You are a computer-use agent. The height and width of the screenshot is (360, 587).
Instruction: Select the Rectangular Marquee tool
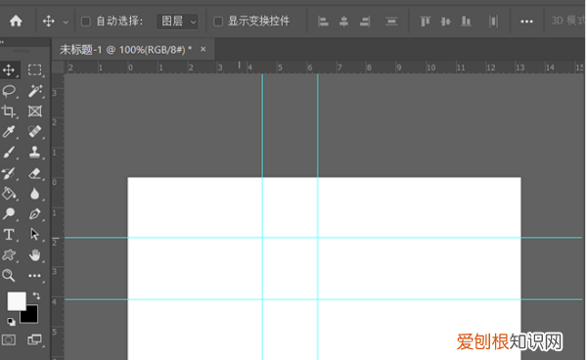click(x=35, y=70)
